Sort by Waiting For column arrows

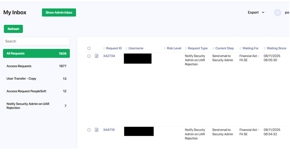[240, 48]
